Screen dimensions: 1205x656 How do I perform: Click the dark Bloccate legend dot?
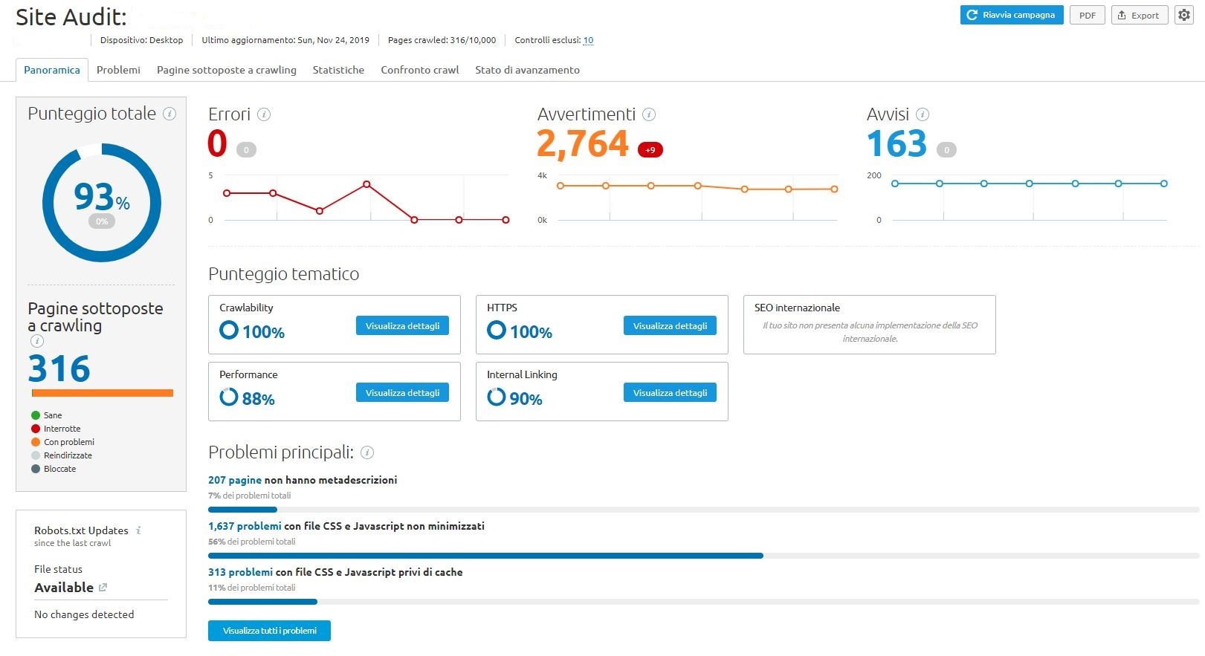(36, 469)
